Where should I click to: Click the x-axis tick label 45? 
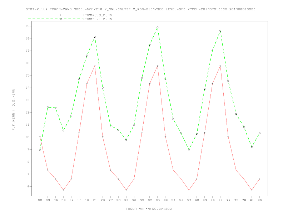point(158,200)
